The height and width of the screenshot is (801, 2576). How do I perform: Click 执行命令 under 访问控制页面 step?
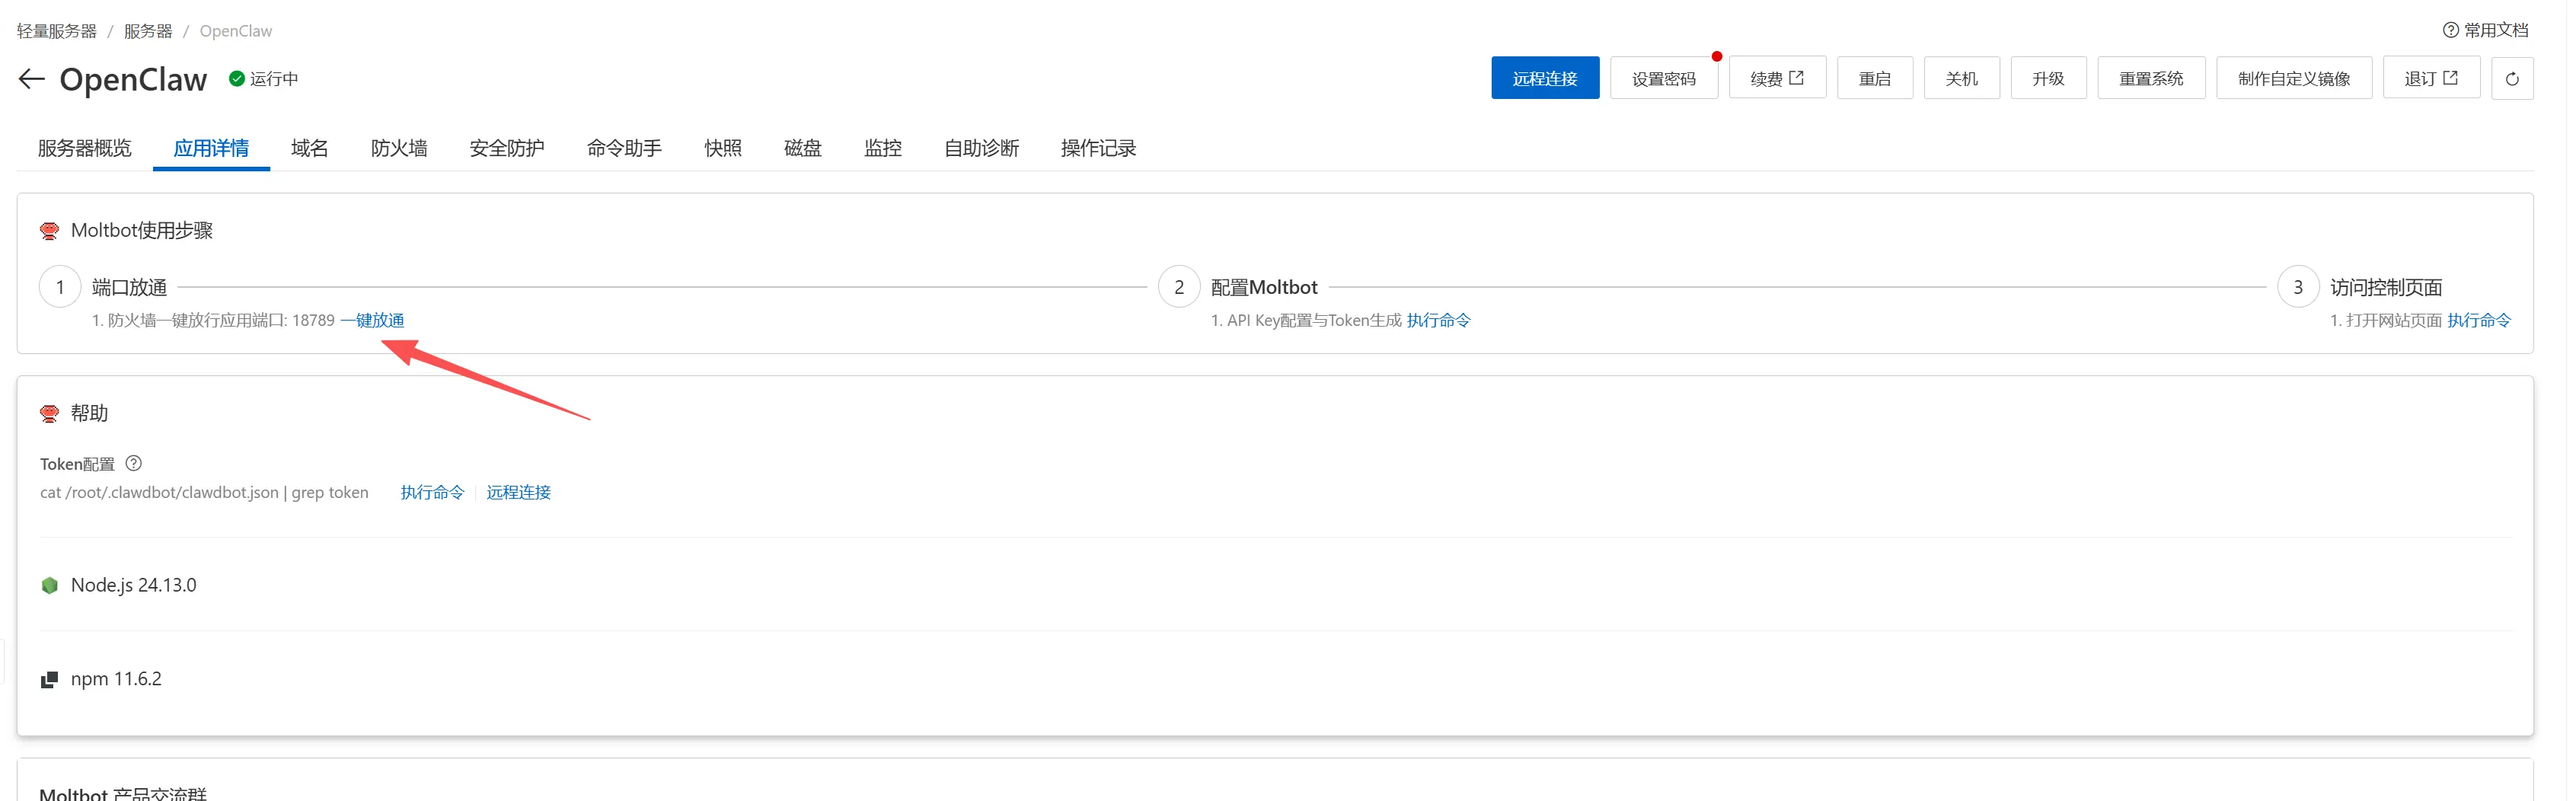coord(2478,320)
